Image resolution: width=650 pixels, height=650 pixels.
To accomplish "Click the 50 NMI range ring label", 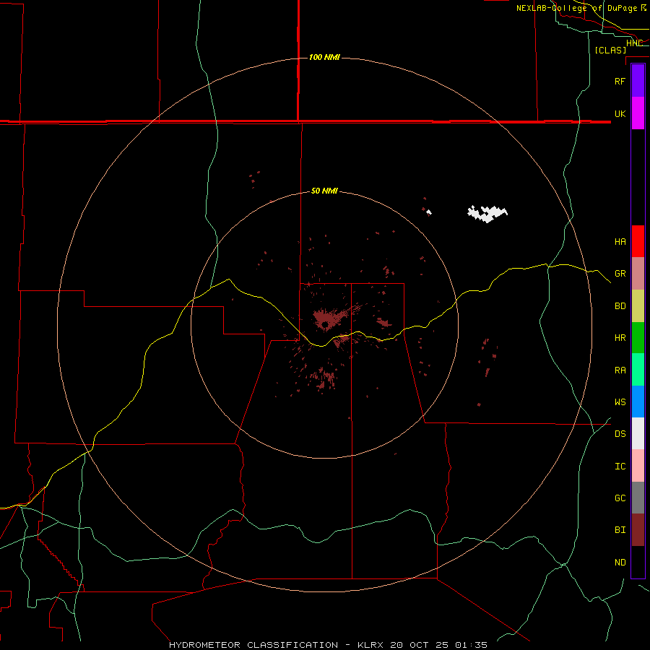I will click(324, 191).
